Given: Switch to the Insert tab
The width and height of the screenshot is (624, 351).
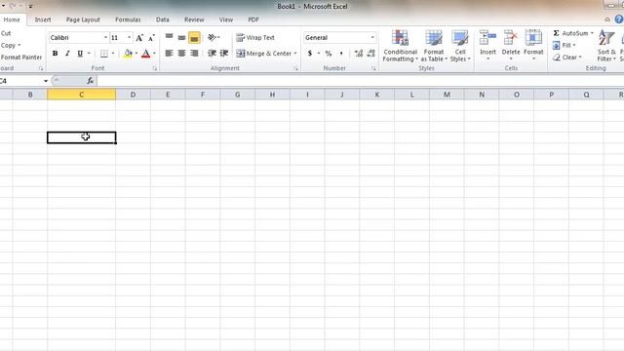Looking at the screenshot, I should click(43, 19).
